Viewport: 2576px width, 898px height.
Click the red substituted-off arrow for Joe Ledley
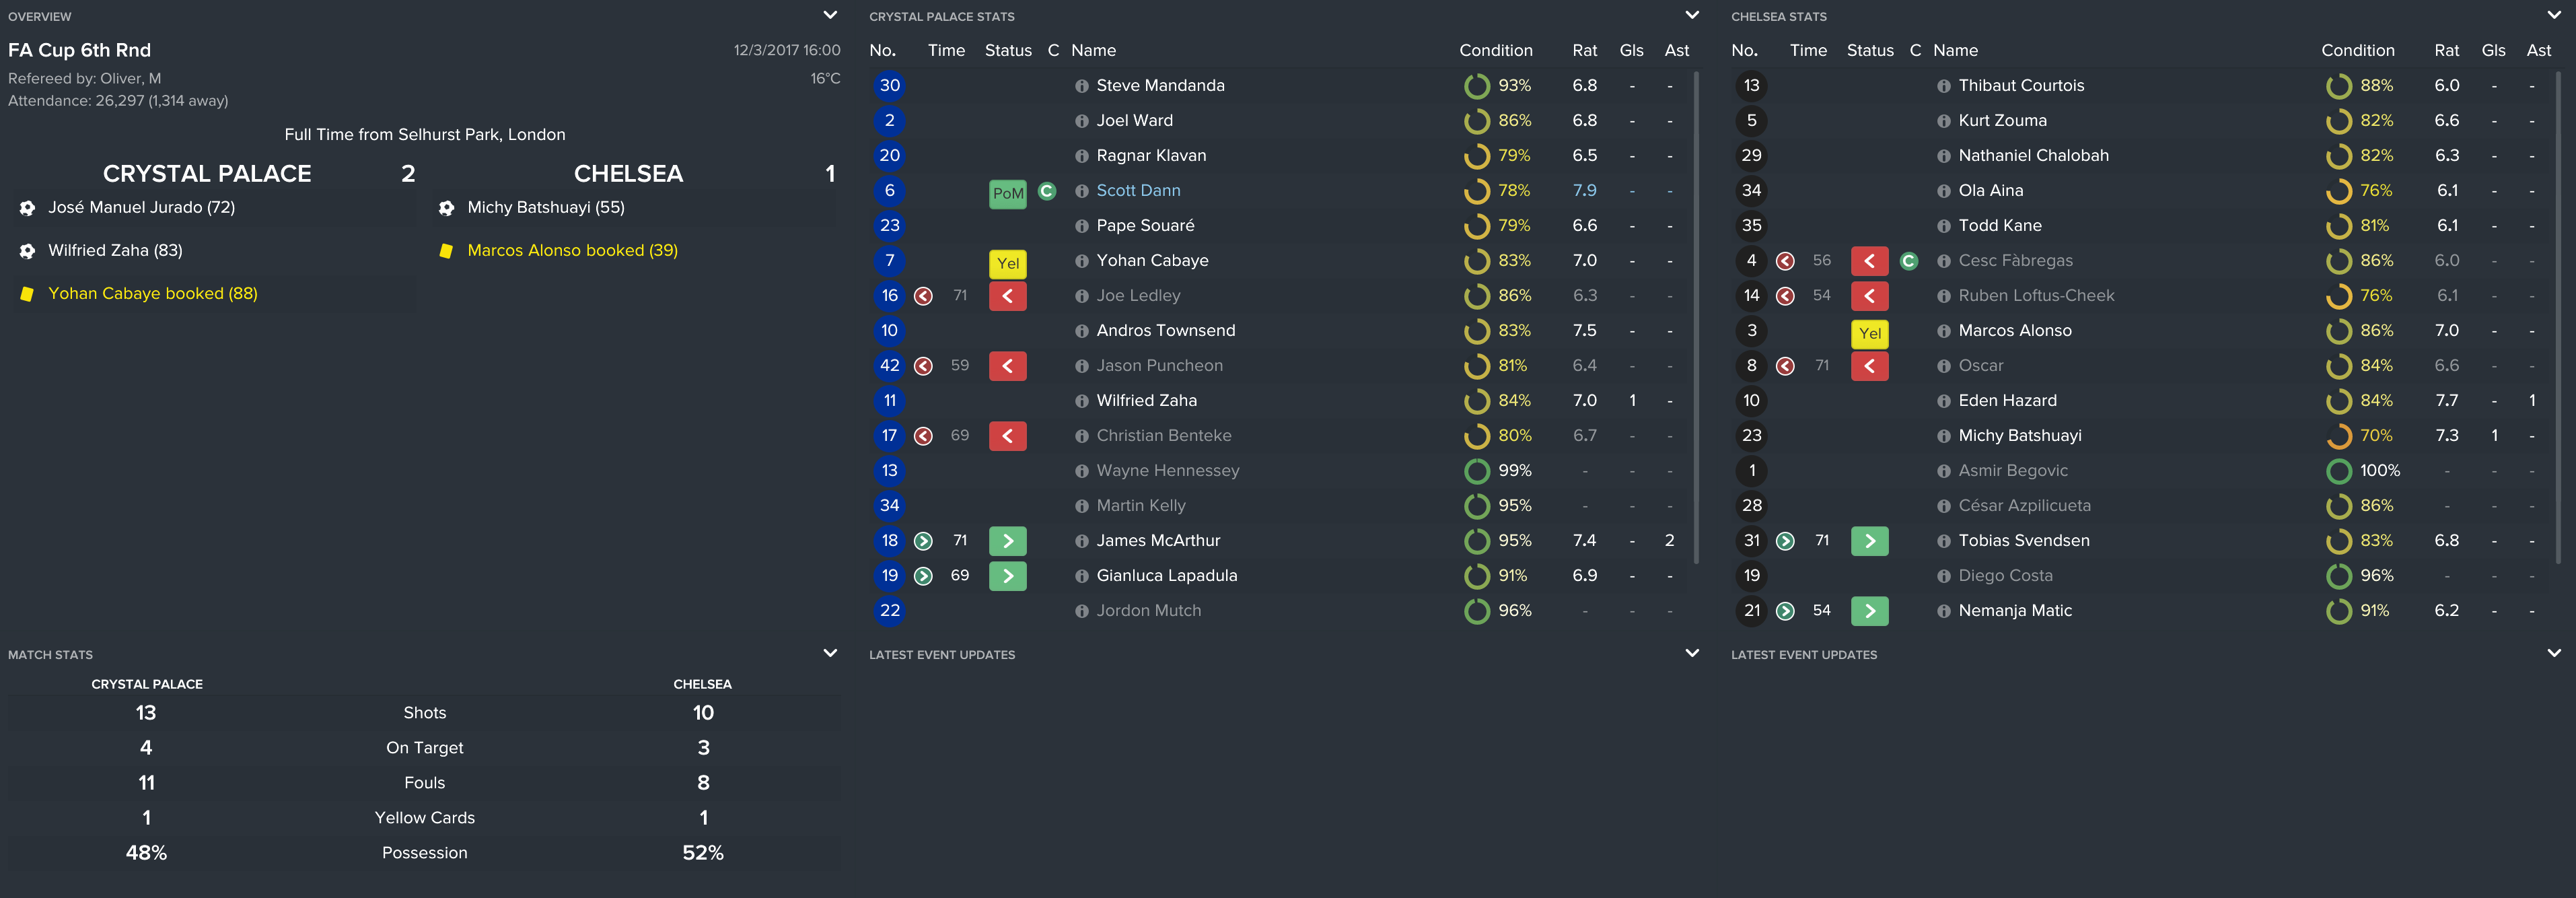click(x=1007, y=296)
